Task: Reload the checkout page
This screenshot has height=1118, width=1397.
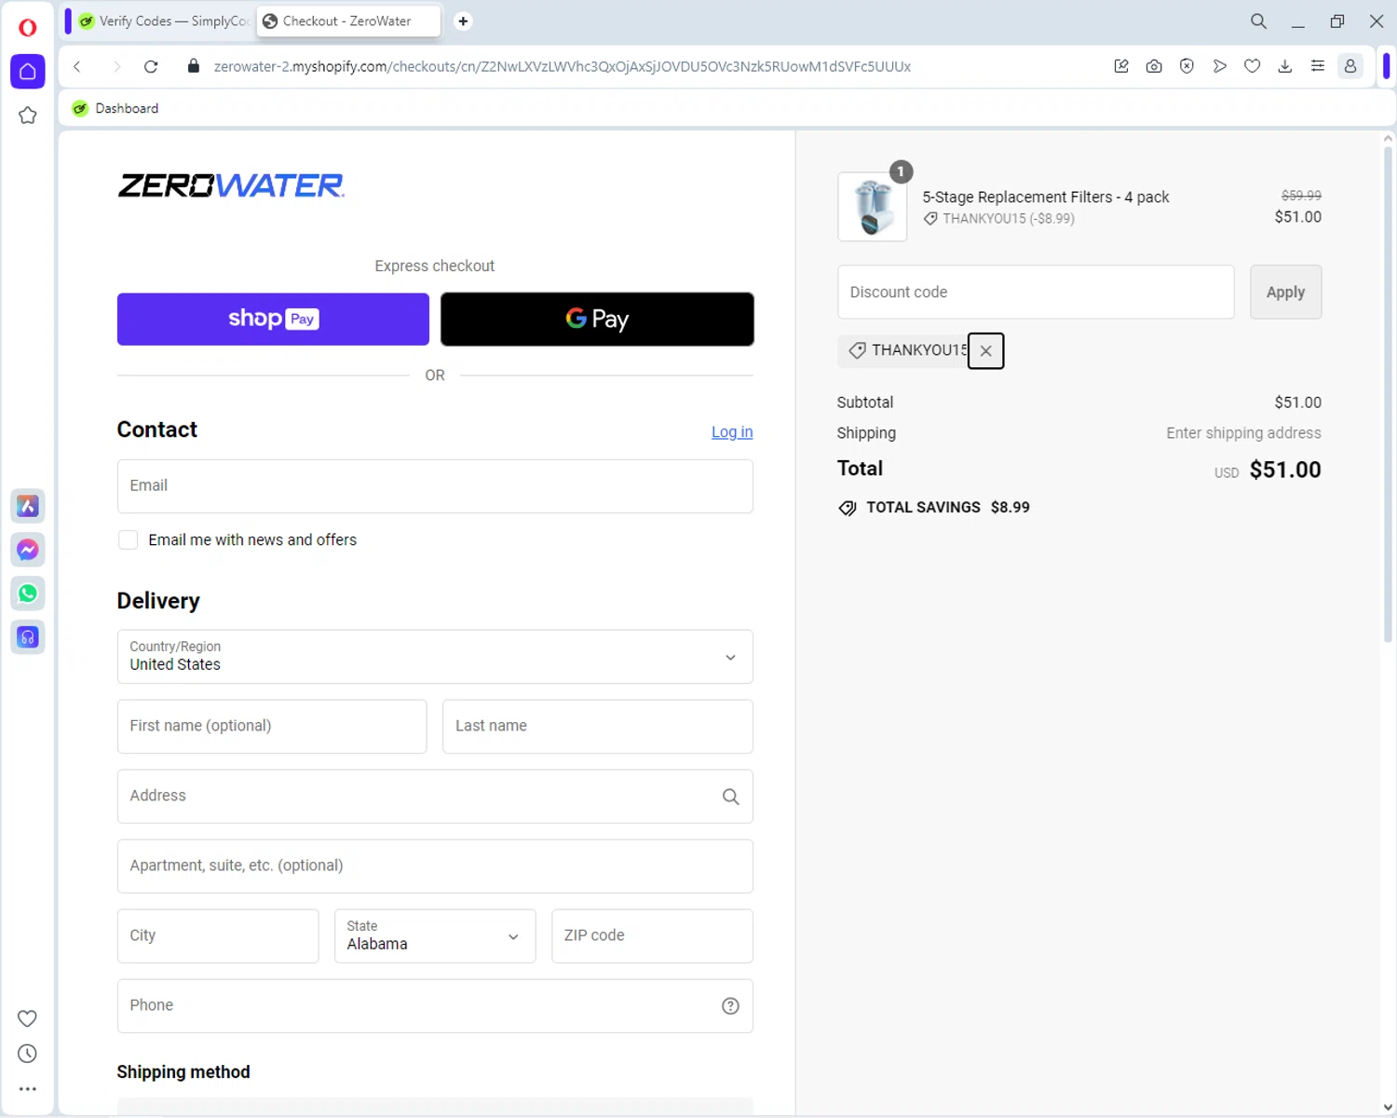Action: (x=151, y=66)
